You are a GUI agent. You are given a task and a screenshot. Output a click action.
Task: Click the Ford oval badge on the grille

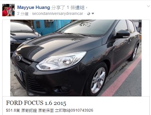coord(18,58)
